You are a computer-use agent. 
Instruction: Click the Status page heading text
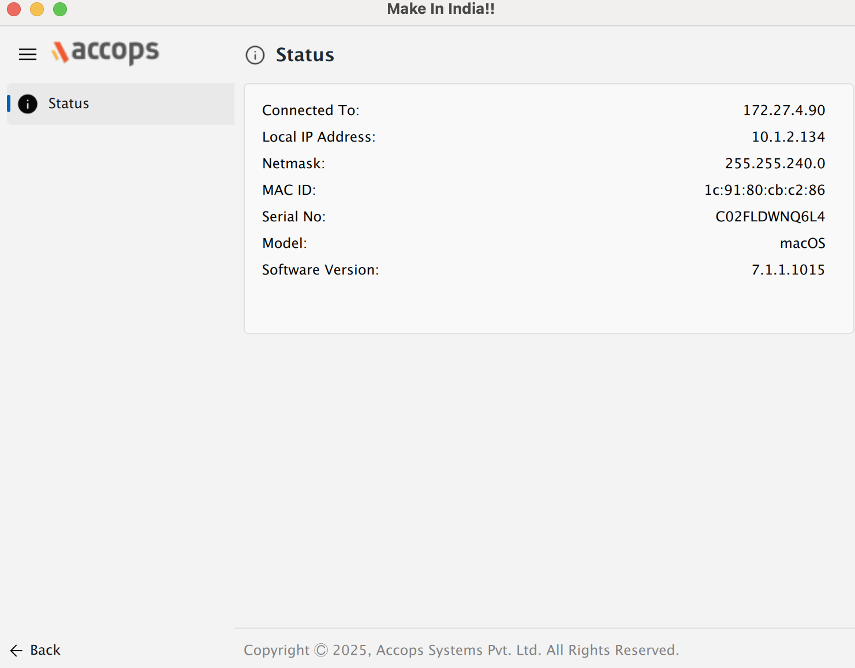305,55
